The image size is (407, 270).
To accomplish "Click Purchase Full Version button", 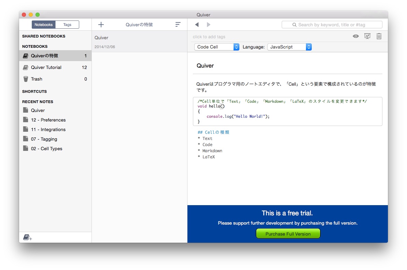I will tap(288, 234).
